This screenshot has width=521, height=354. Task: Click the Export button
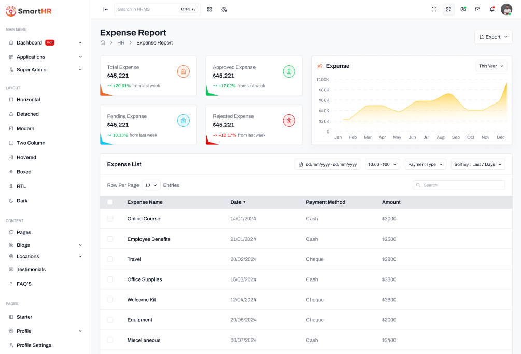pyautogui.click(x=493, y=37)
